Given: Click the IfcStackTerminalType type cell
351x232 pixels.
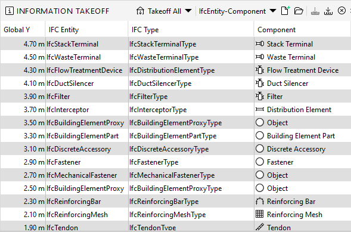Looking at the screenshot, I should click(191, 44).
